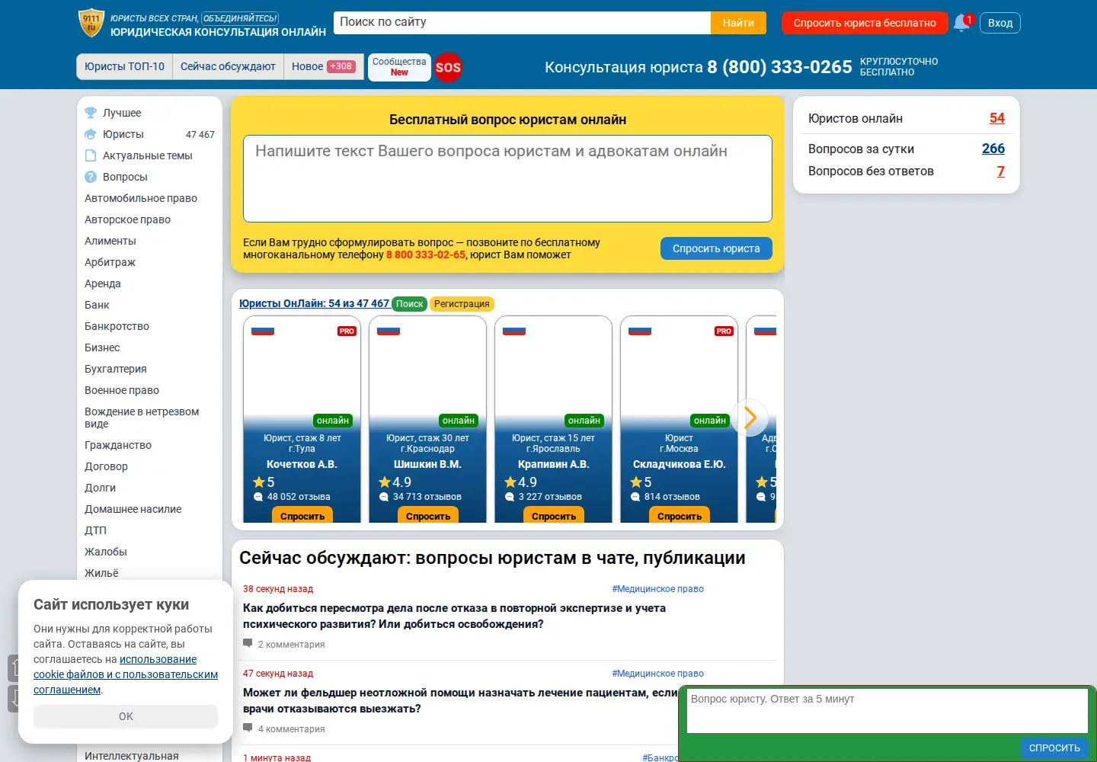Click the Спросить юриста бесплатно button
Viewport: 1097px width, 762px height.
click(x=865, y=23)
